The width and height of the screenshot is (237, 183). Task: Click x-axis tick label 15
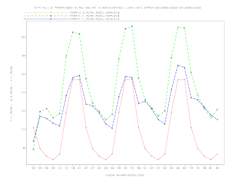click(66, 168)
